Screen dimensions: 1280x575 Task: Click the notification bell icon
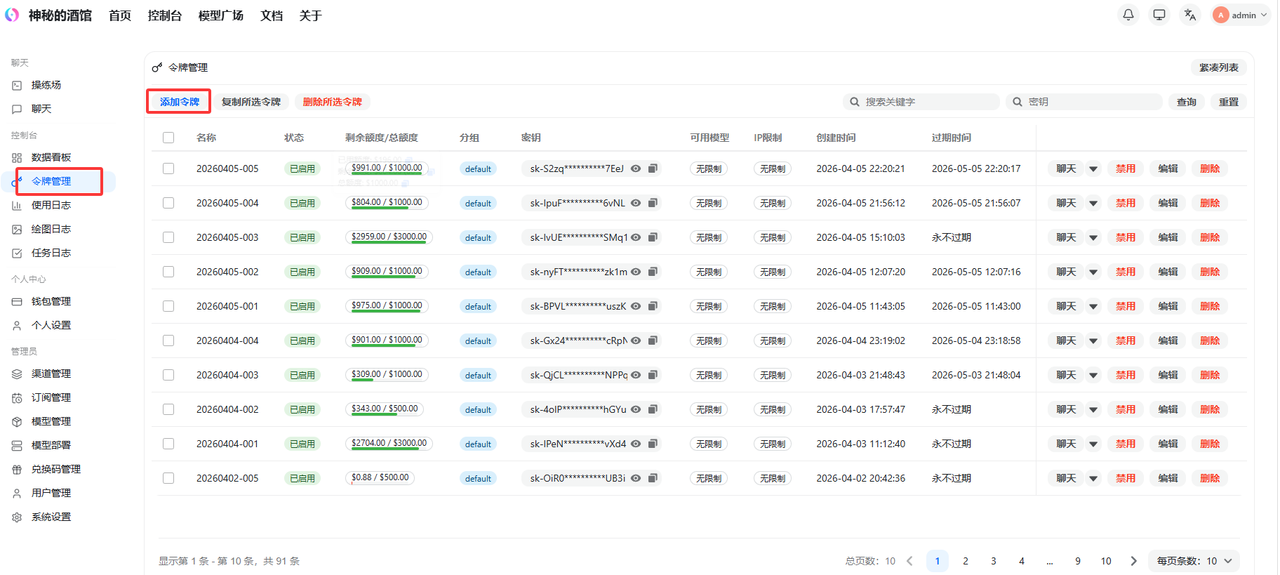click(1128, 15)
